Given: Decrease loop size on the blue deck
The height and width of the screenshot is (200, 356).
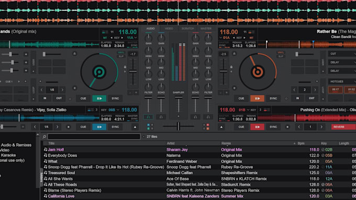Looking at the screenshot, I should click(35, 127).
